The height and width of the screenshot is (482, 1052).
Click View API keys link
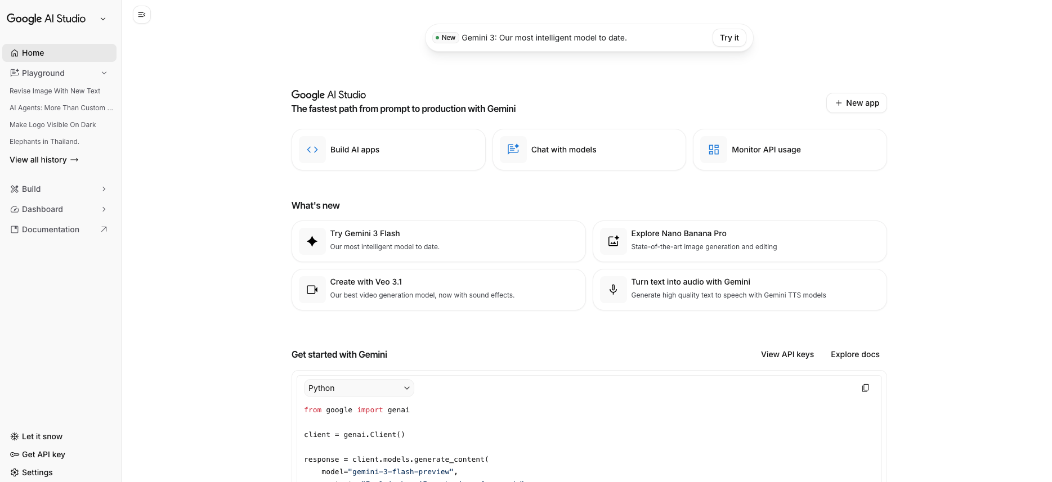point(787,354)
